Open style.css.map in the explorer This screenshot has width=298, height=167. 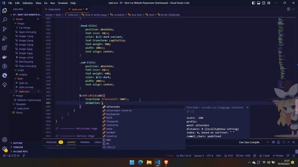(26, 87)
